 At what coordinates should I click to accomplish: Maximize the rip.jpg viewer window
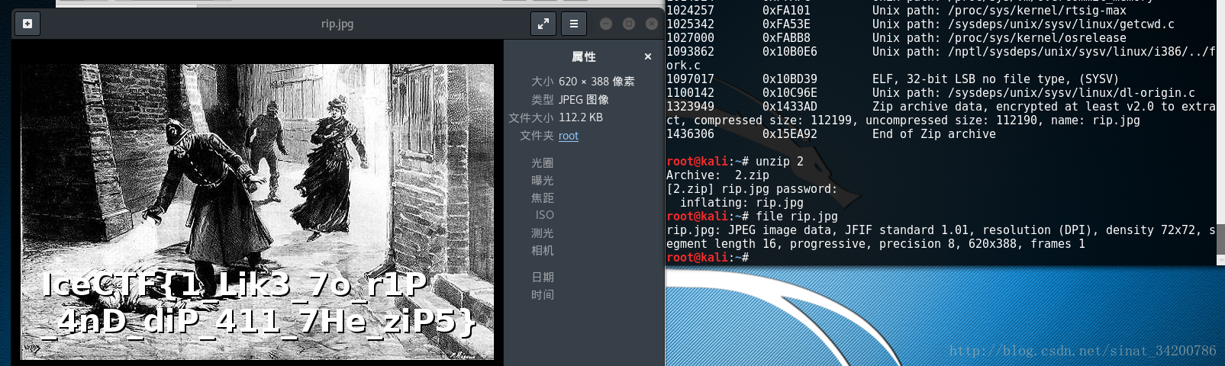pos(629,24)
